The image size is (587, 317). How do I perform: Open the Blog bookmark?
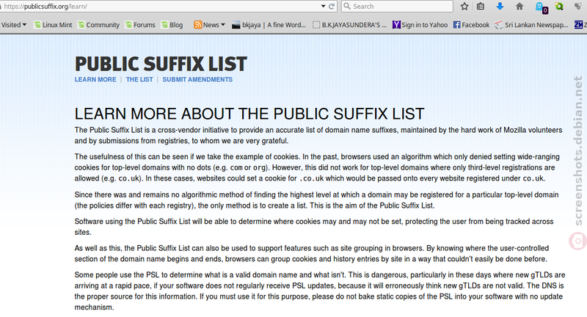tap(172, 25)
